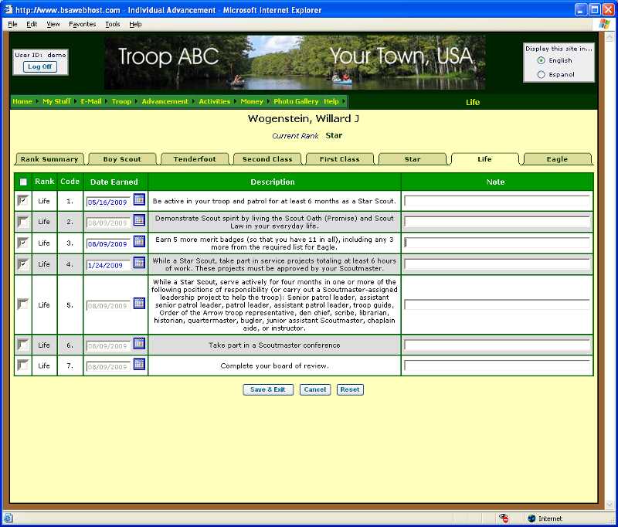Open calendar picker for Life requirement 7
This screenshot has width=618, height=527.
tap(139, 364)
